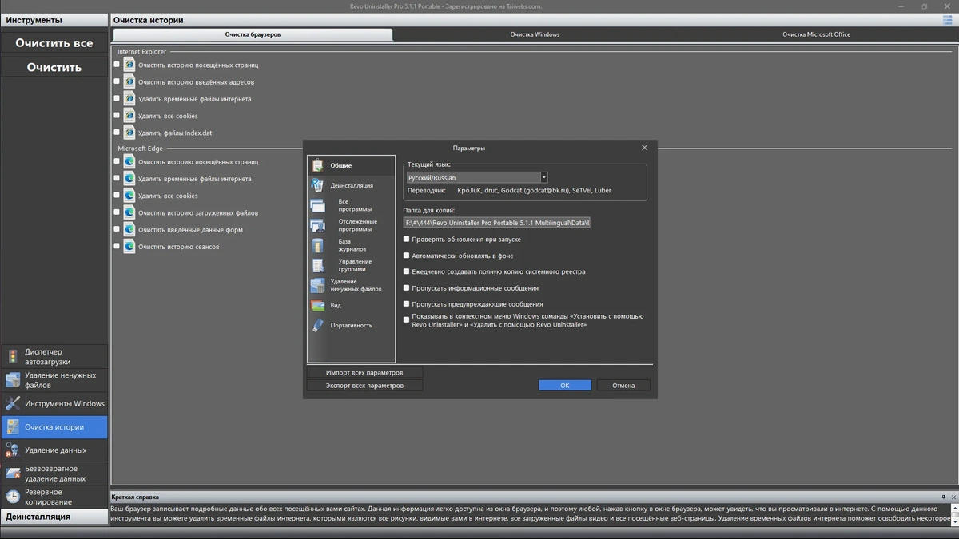This screenshot has width=959, height=539.
Task: Switch to the Очистка Microsoft Office tab
Action: (x=816, y=34)
